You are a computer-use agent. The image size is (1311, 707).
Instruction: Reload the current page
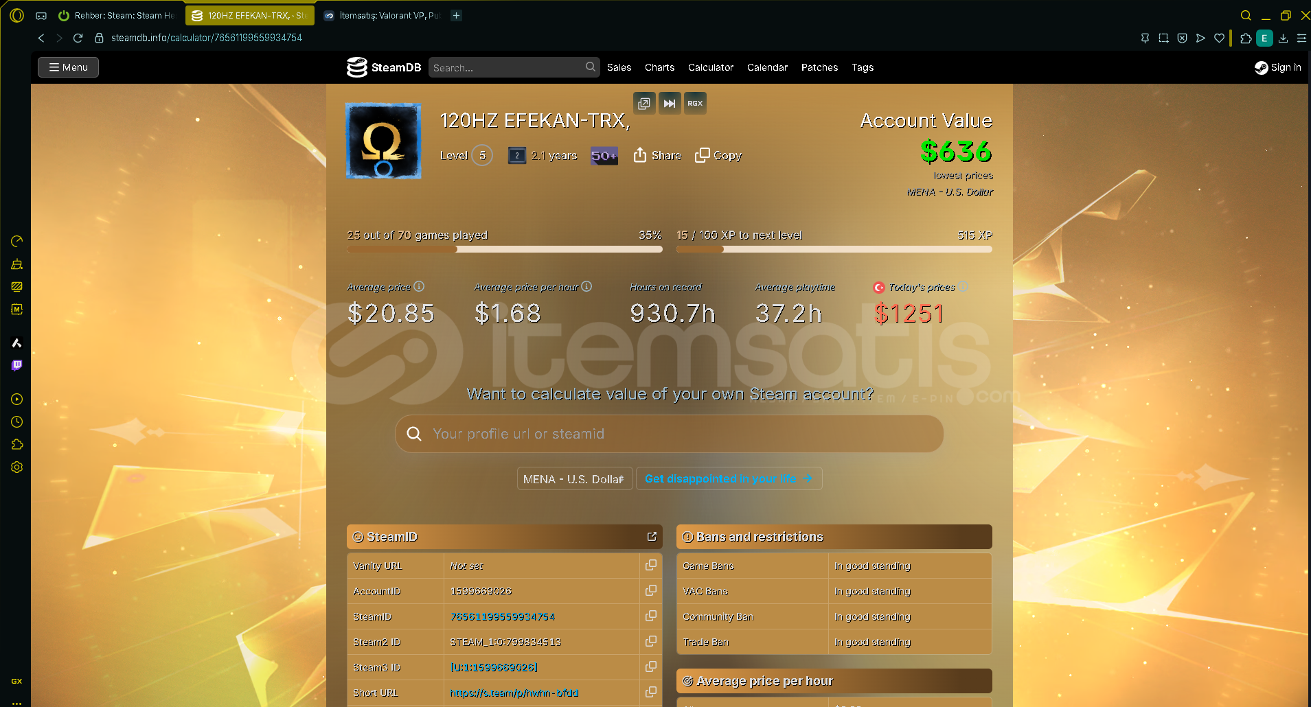78,38
